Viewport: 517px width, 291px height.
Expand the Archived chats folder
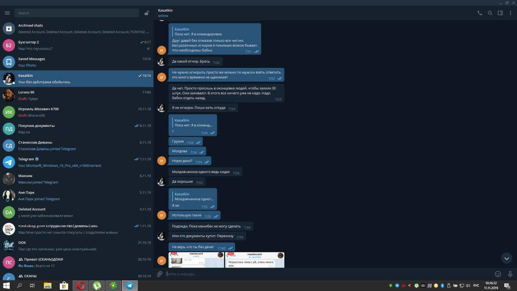pyautogui.click(x=77, y=28)
